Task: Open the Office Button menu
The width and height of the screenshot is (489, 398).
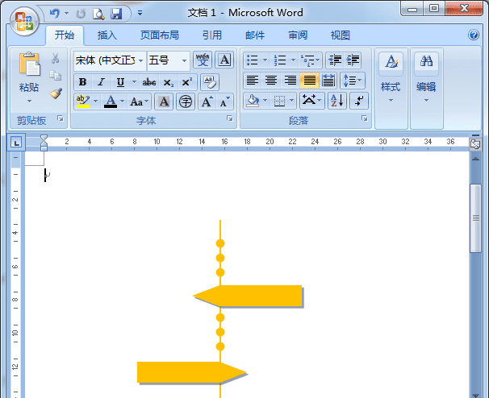Action: click(x=24, y=21)
